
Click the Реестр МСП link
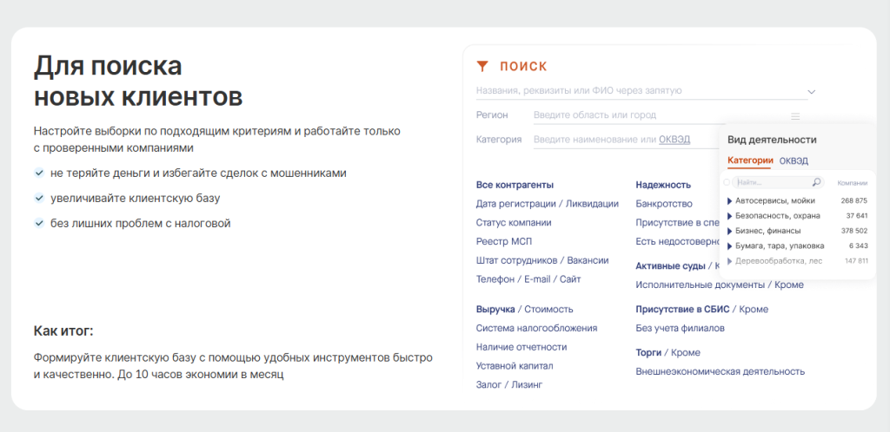(x=503, y=241)
